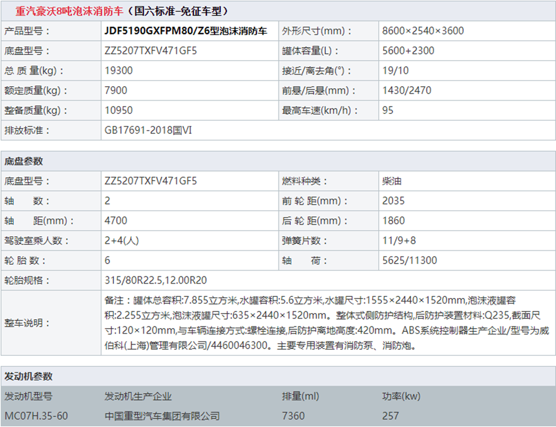Click the title suffix 国六标准-免征车型

(x=178, y=11)
